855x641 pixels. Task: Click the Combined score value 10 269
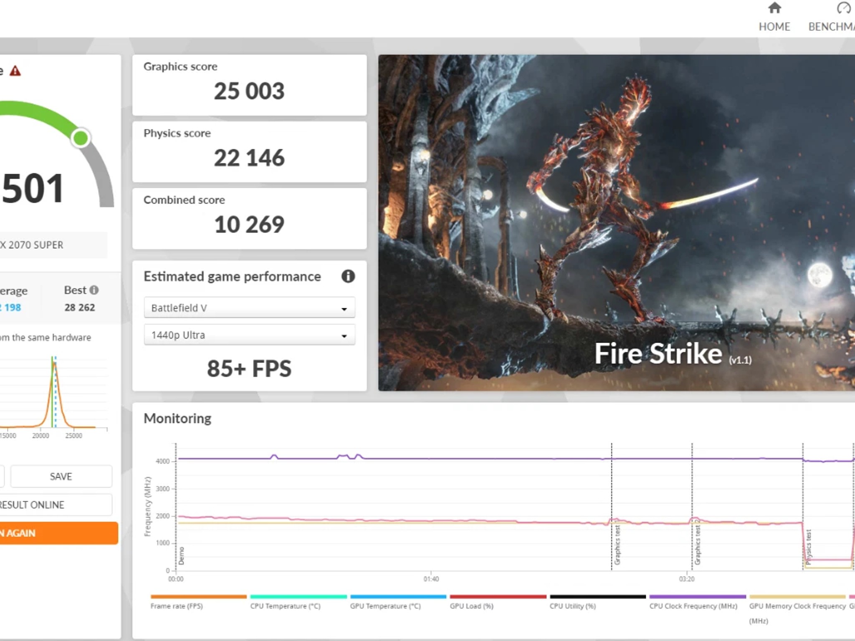pos(249,225)
